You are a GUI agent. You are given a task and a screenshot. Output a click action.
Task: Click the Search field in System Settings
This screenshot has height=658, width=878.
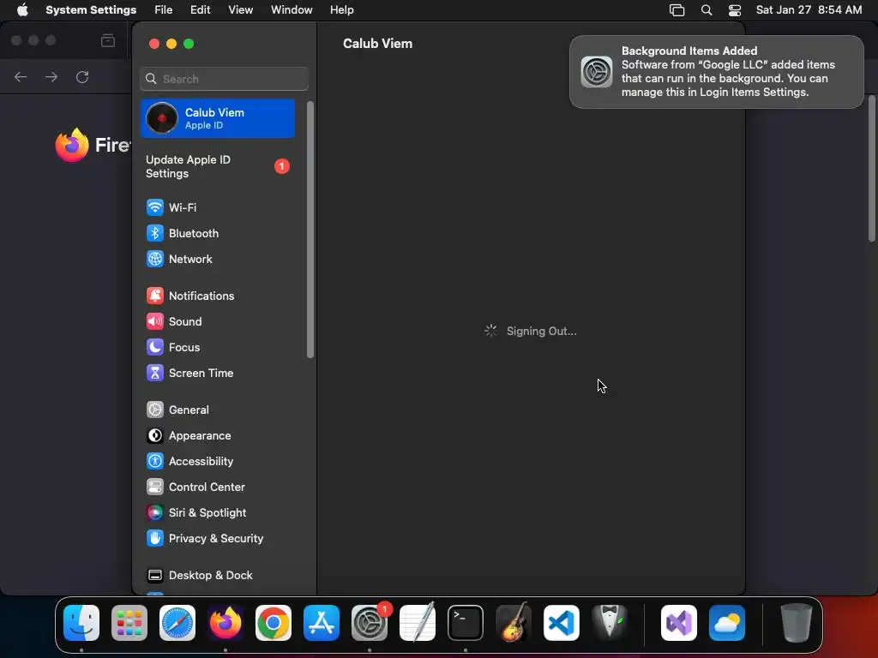(x=224, y=79)
